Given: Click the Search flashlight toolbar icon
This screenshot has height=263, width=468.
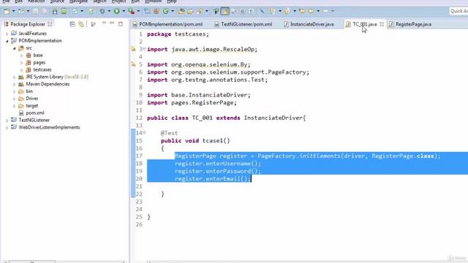Looking at the screenshot, I should point(200,12).
